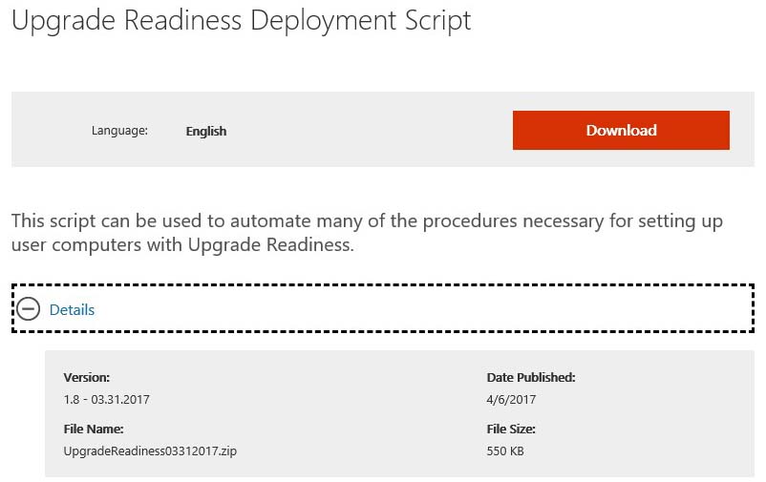Select the published date 4/6/2017
The image size is (766, 482).
(509, 400)
